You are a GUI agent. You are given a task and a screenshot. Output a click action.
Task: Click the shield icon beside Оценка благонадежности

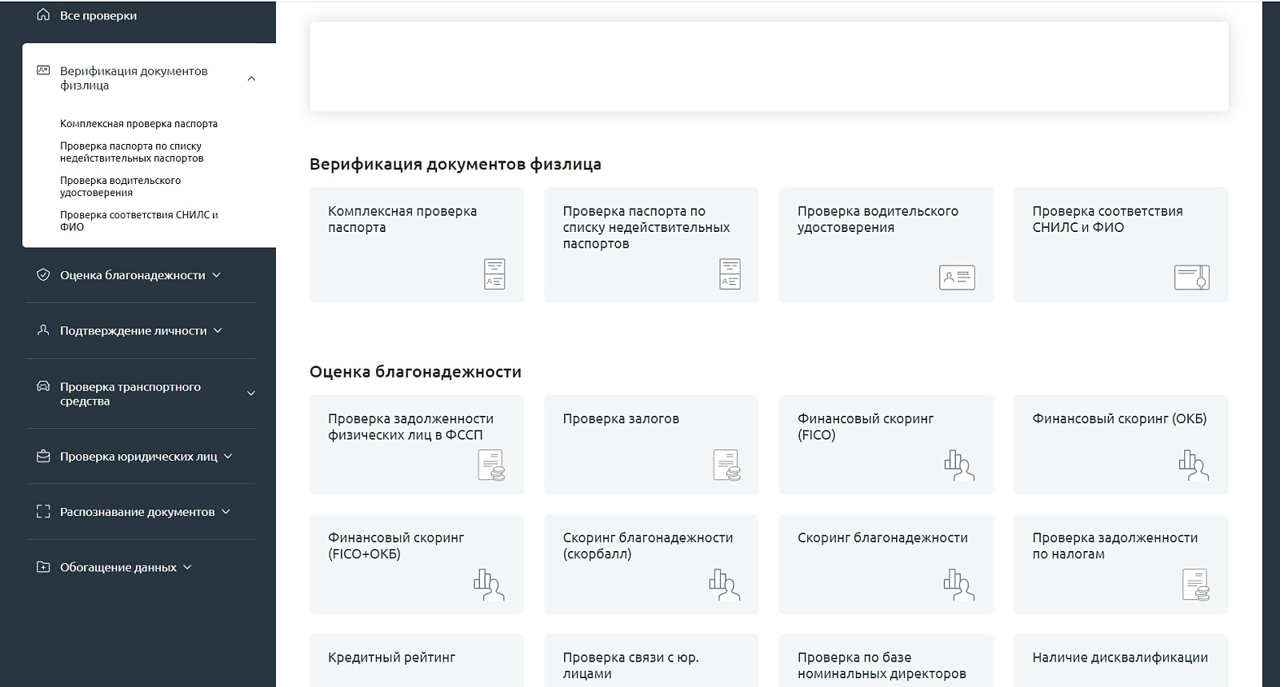click(x=43, y=275)
